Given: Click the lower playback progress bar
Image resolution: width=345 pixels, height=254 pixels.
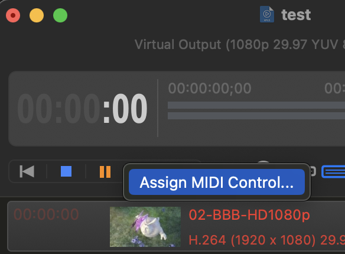Looking at the screenshot, I should click(256, 116).
